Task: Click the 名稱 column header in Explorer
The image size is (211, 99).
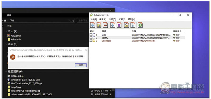Action: coord(9,26)
